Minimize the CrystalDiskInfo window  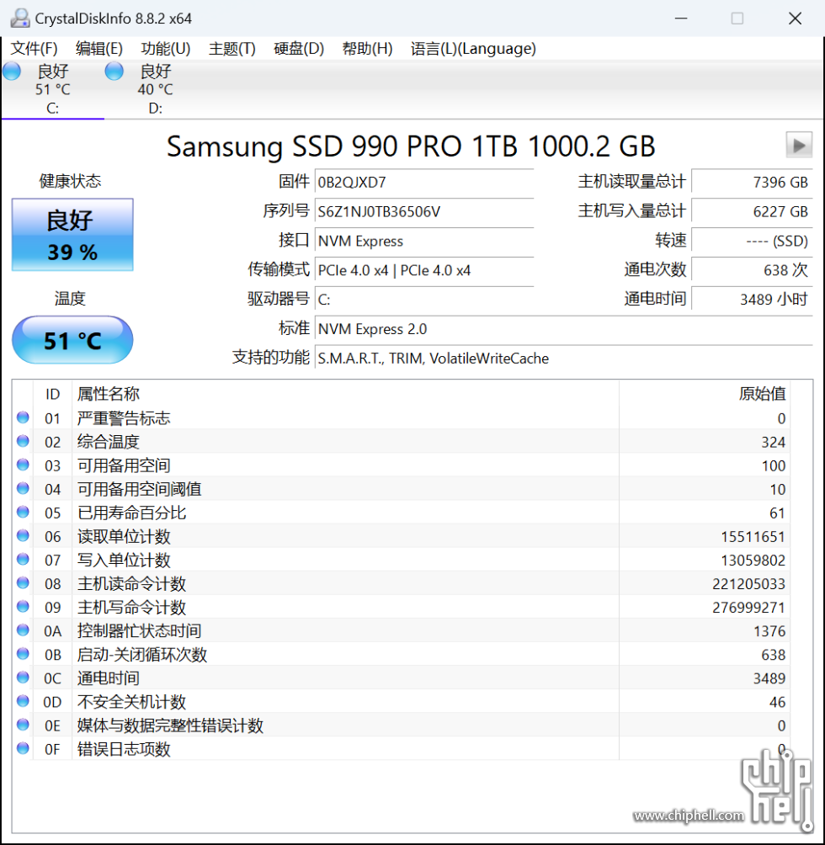[681, 19]
